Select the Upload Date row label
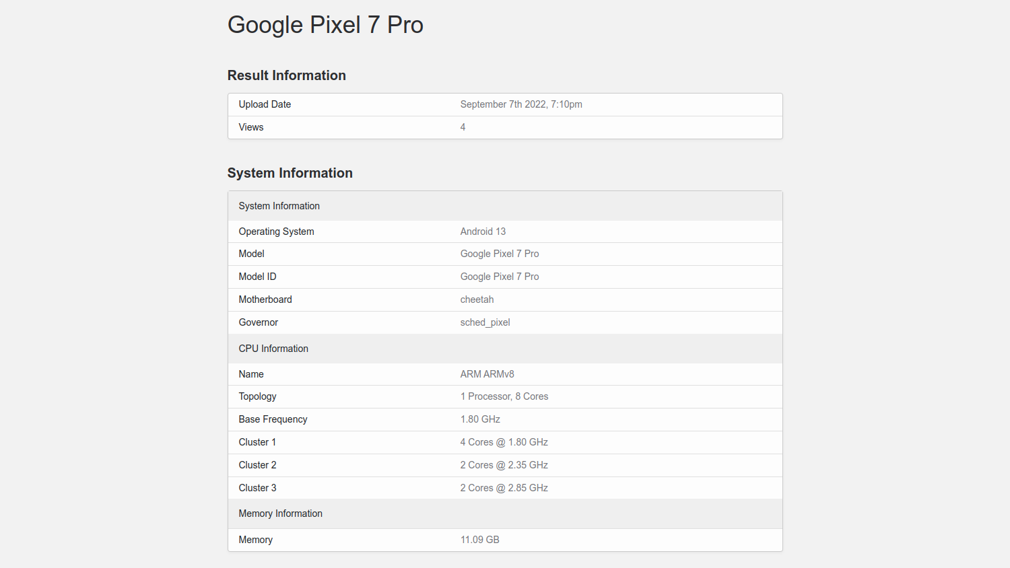The image size is (1010, 568). (x=265, y=104)
